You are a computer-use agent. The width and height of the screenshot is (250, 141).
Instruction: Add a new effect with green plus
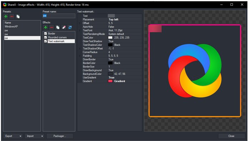tap(46, 27)
